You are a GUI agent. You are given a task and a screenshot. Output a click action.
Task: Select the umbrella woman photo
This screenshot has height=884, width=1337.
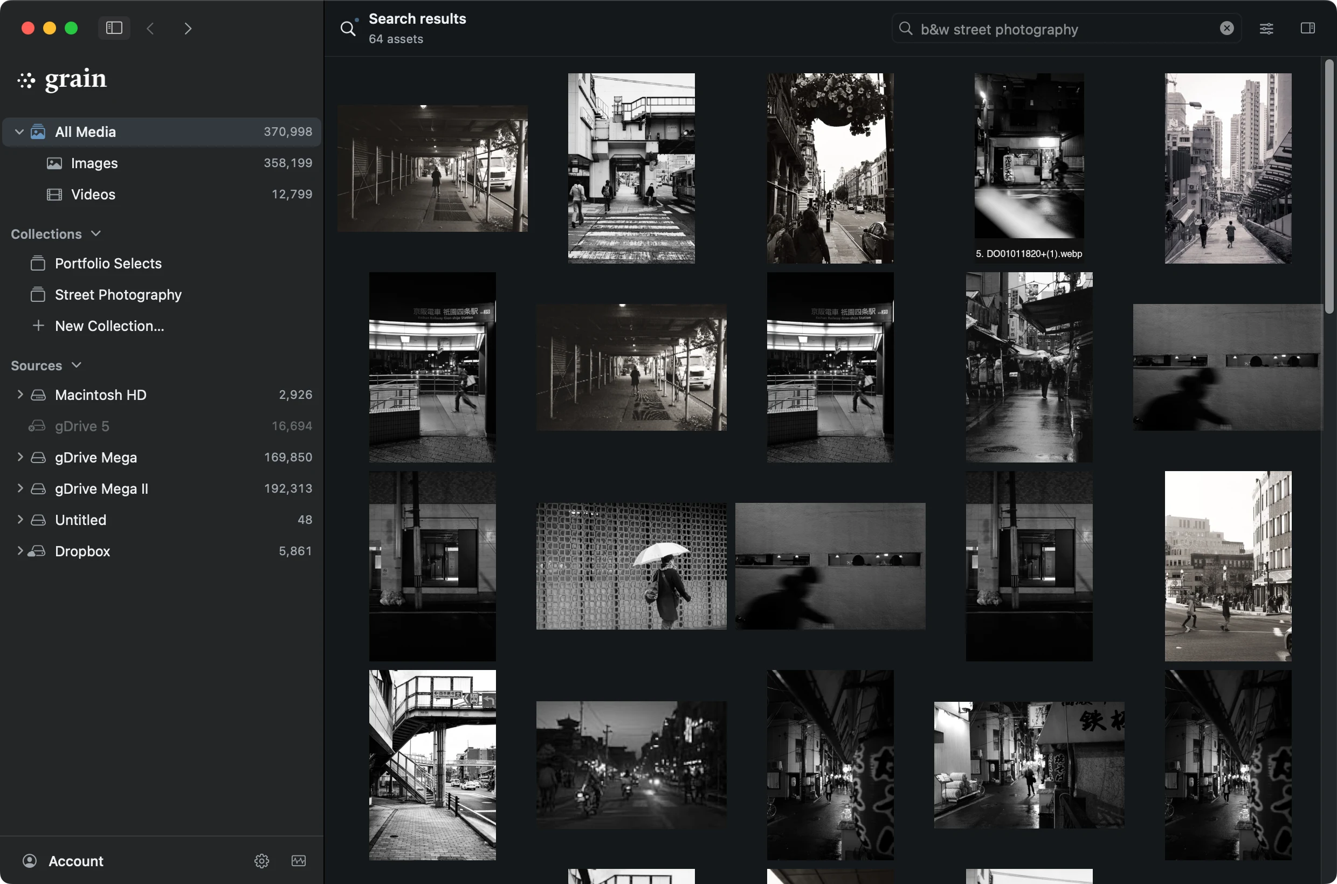click(x=631, y=566)
